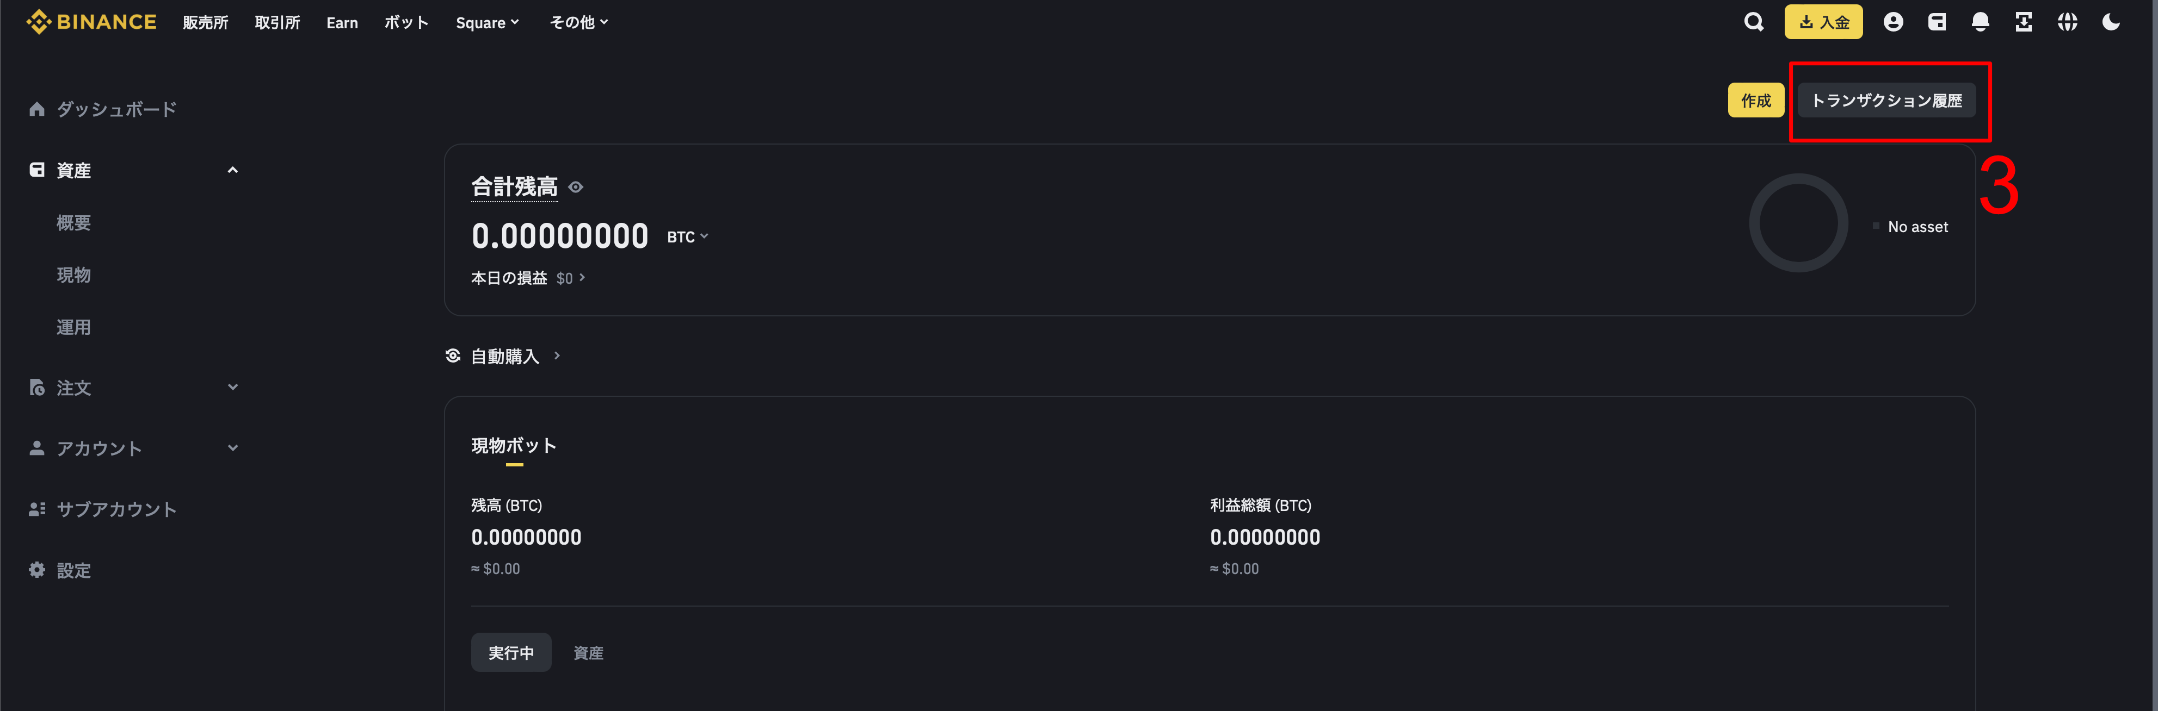
Task: Click the No asset donut chart
Action: [x=1799, y=223]
